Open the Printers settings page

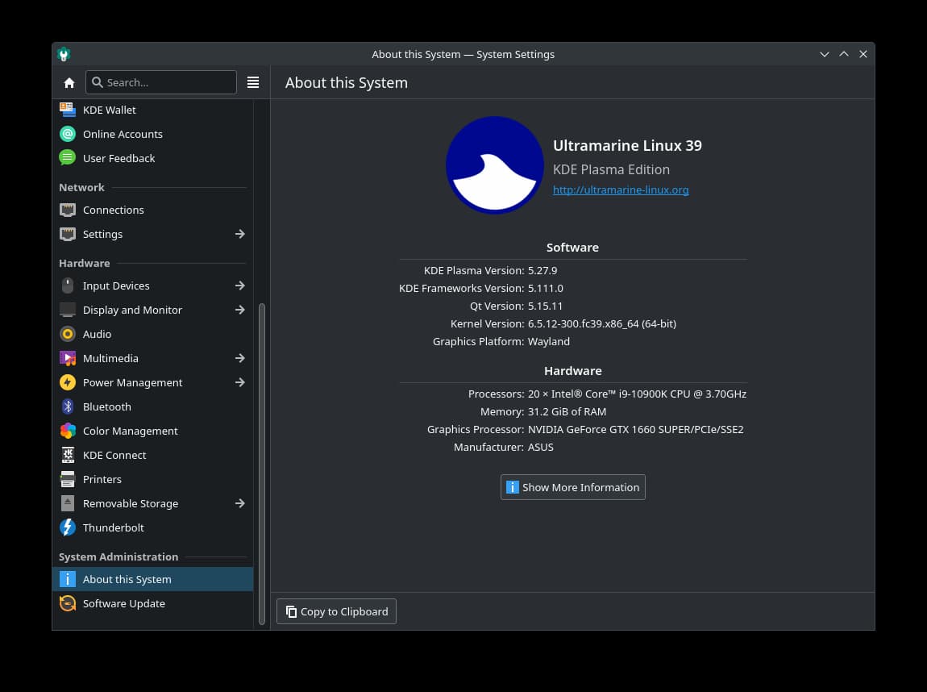(152, 480)
